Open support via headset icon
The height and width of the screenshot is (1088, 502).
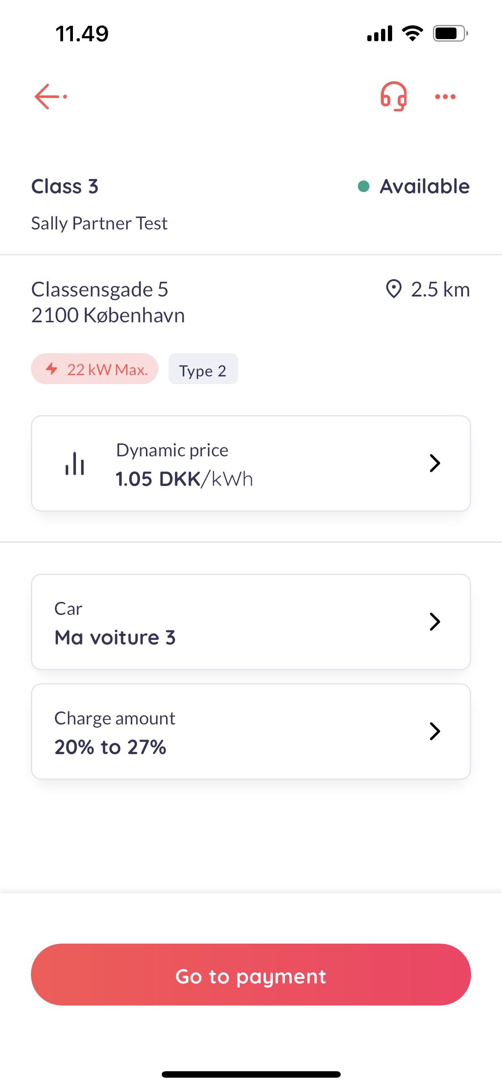(393, 96)
